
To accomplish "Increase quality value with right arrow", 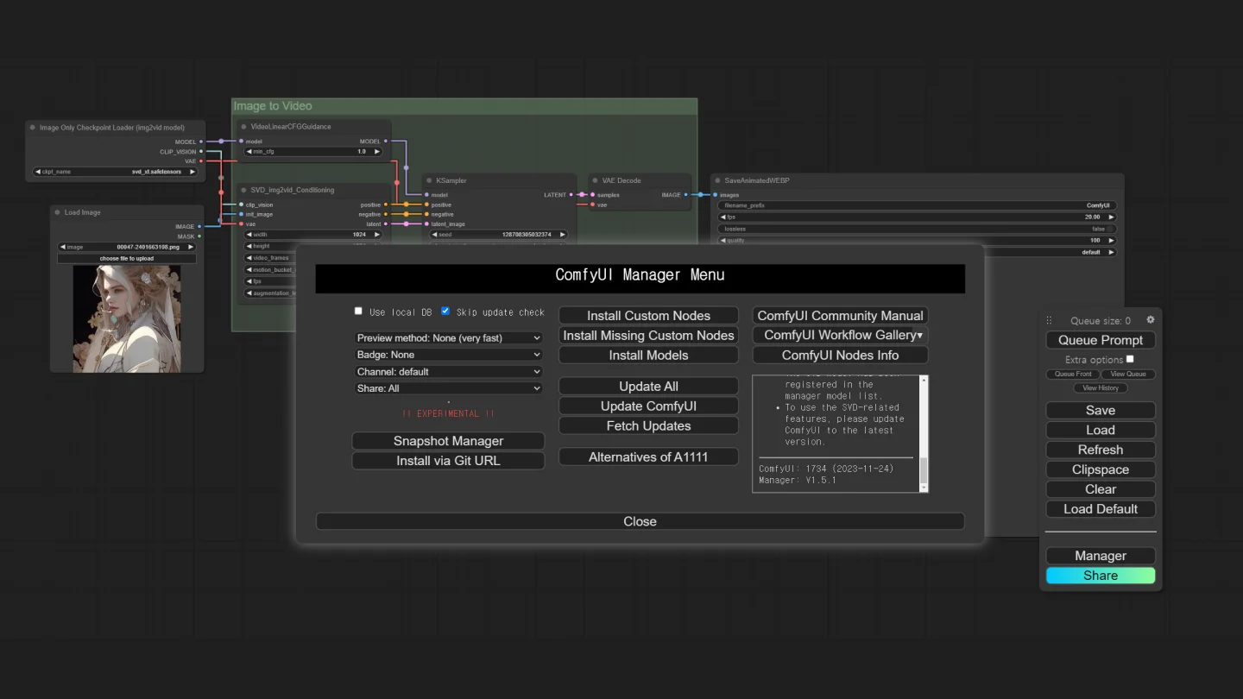I will click(x=1111, y=241).
